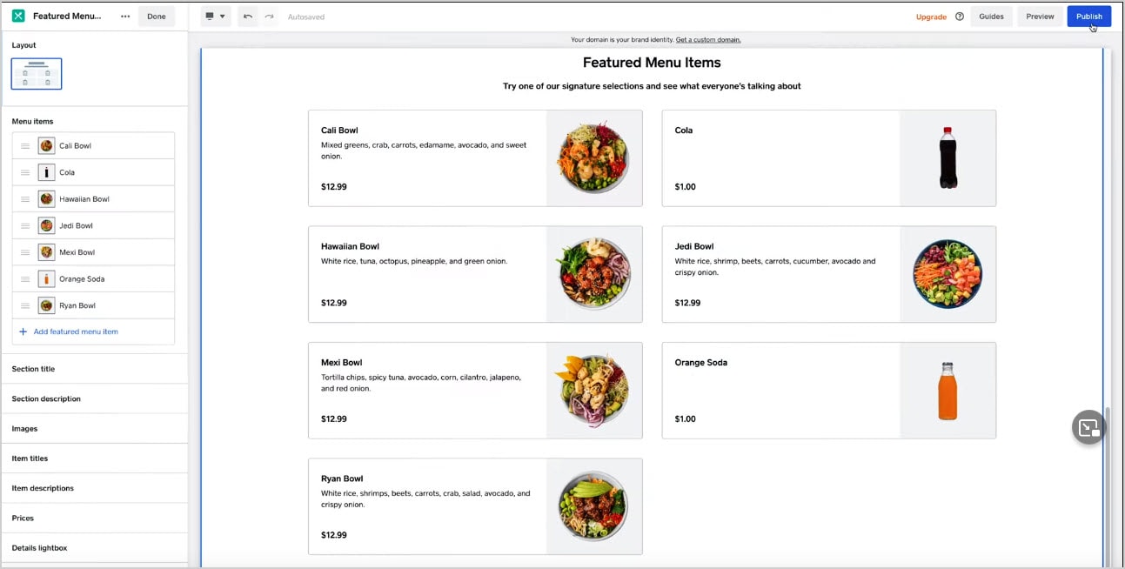Click the Publish button
This screenshot has width=1125, height=569.
pyautogui.click(x=1088, y=17)
